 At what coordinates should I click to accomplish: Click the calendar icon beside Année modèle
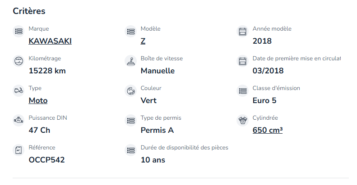(242, 31)
